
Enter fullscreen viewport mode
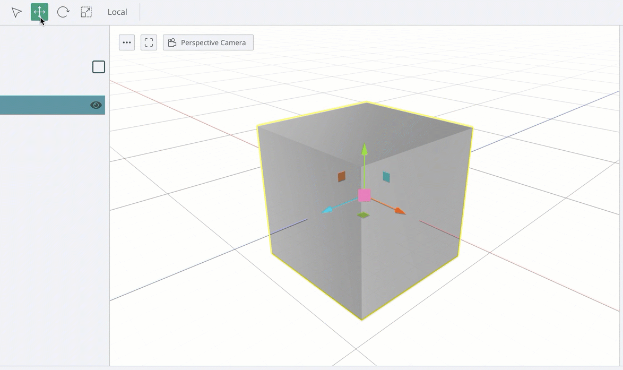tap(149, 42)
